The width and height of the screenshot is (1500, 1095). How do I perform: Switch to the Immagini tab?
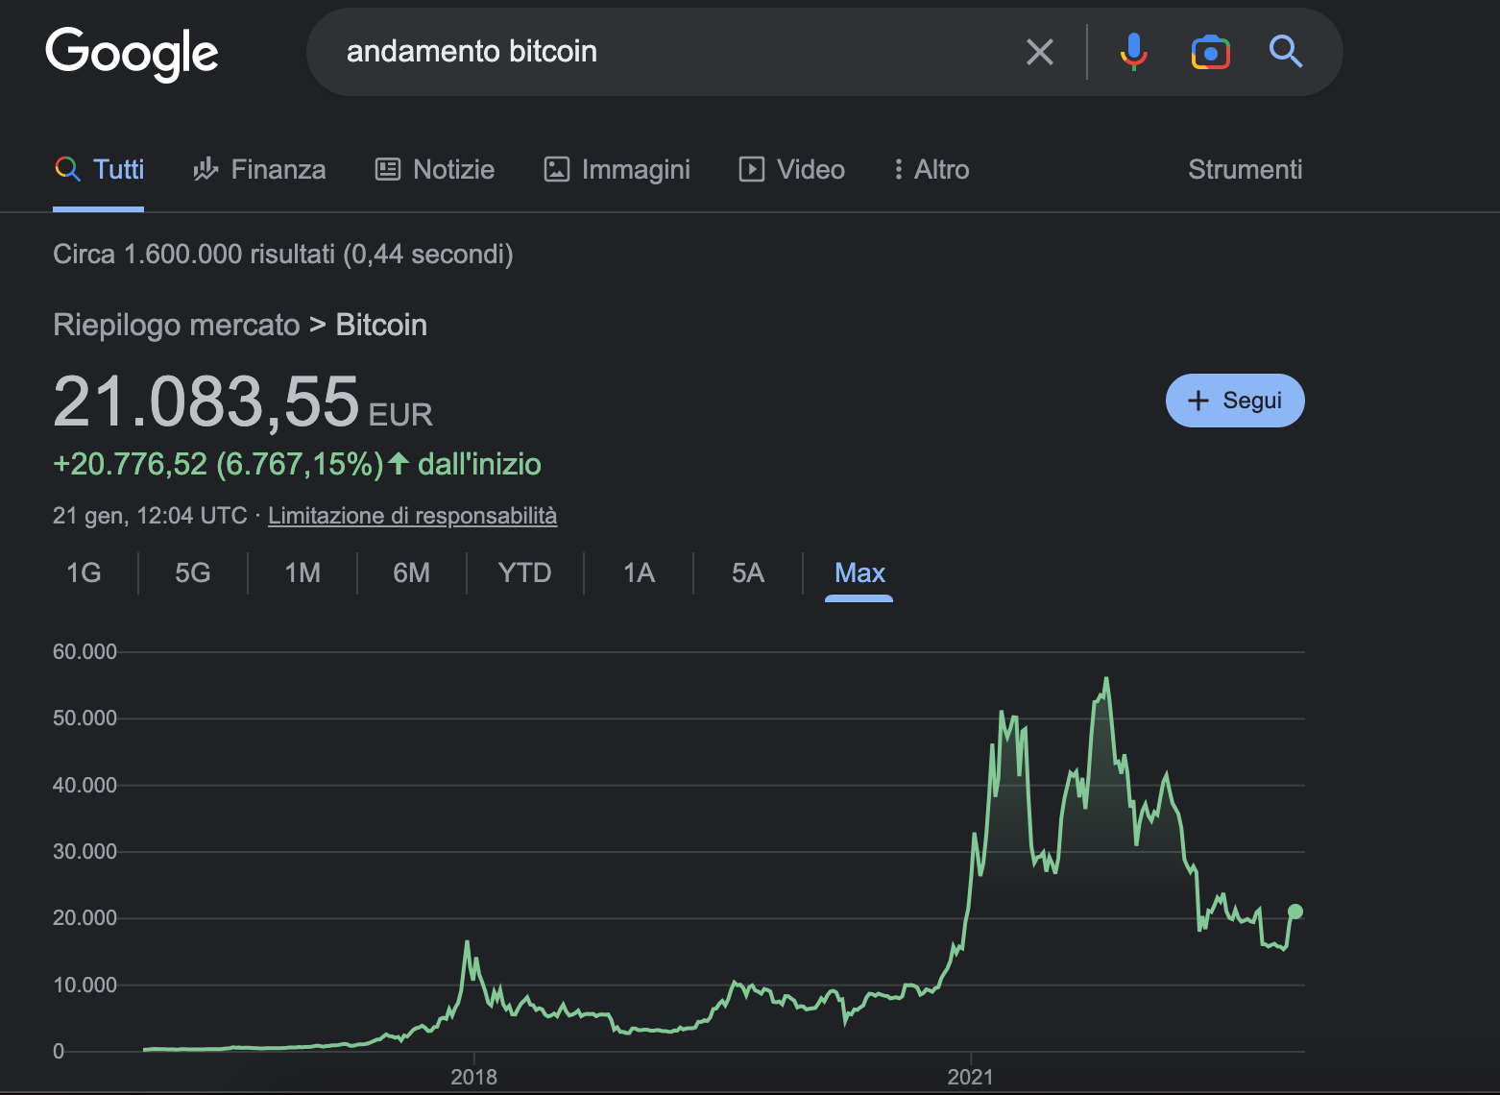617,170
